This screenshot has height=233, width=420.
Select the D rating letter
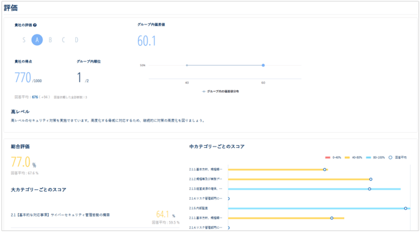pos(76,40)
